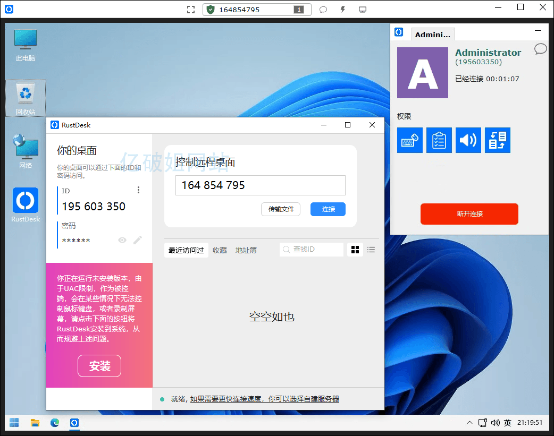Select the 回收站 recycle bin icon
Viewport: 554px width, 436px height.
[x=26, y=98]
